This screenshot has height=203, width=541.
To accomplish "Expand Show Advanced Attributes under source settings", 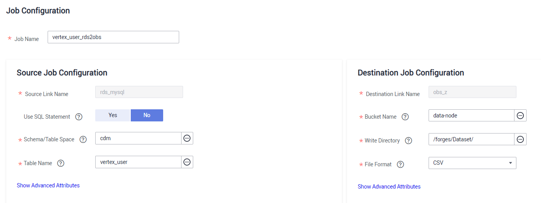I will pos(48,185).
